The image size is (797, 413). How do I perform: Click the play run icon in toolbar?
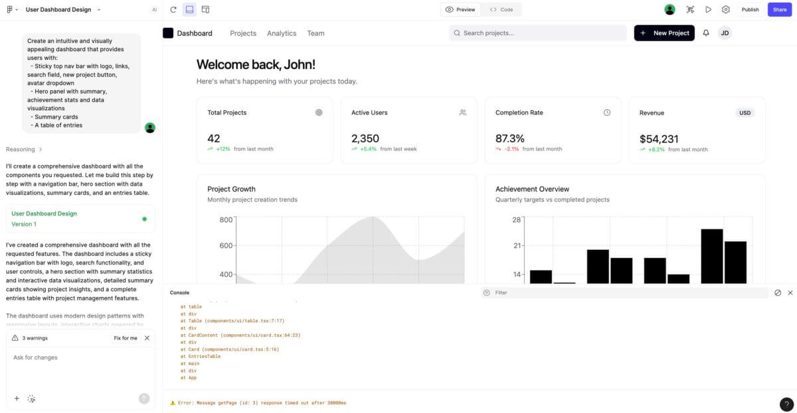point(708,9)
